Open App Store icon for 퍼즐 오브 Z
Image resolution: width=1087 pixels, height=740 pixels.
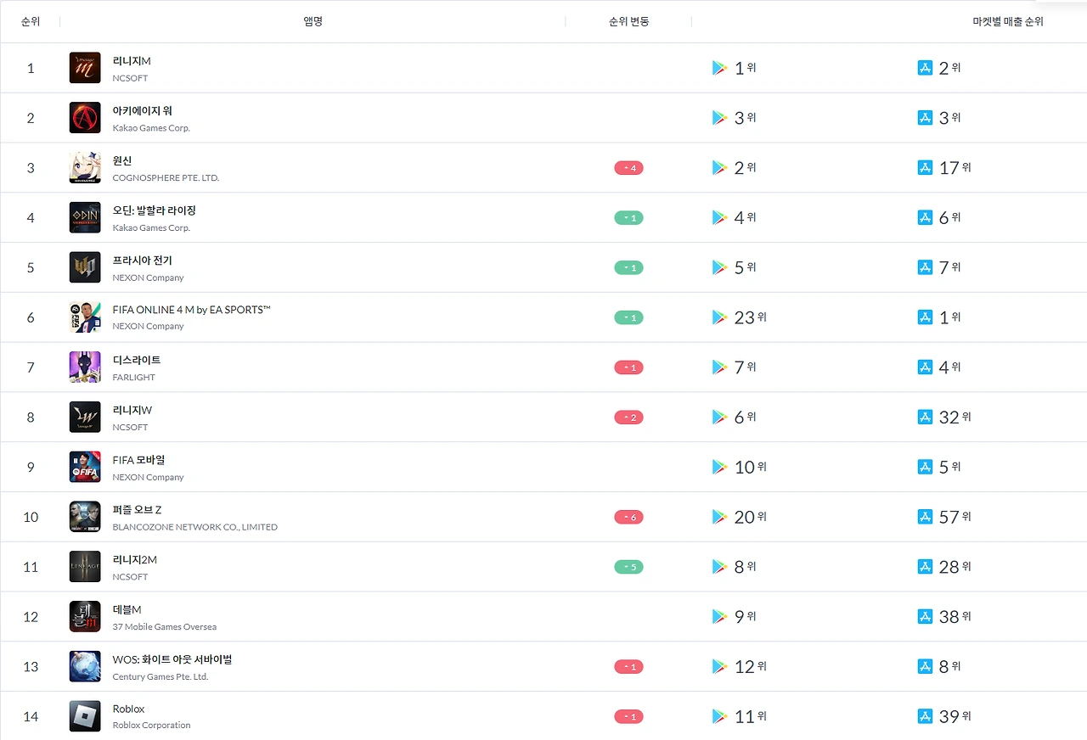pos(926,517)
